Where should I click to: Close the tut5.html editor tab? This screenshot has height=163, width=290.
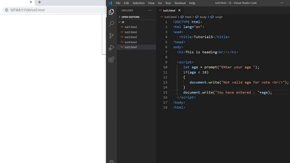[179, 10]
